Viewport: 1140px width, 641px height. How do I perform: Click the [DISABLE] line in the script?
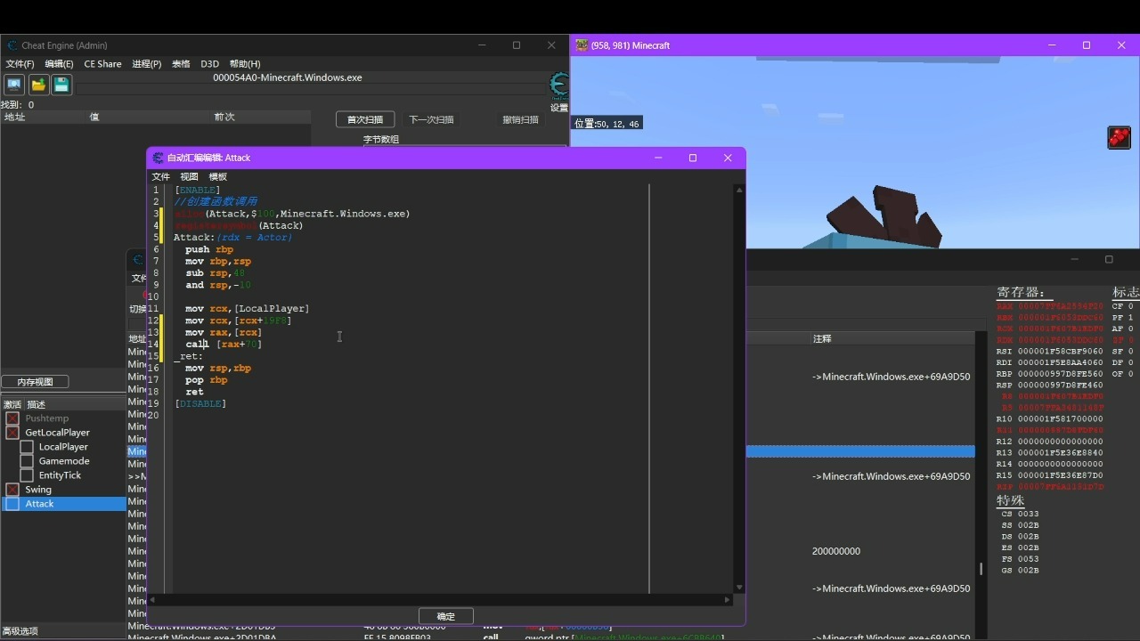(x=200, y=404)
